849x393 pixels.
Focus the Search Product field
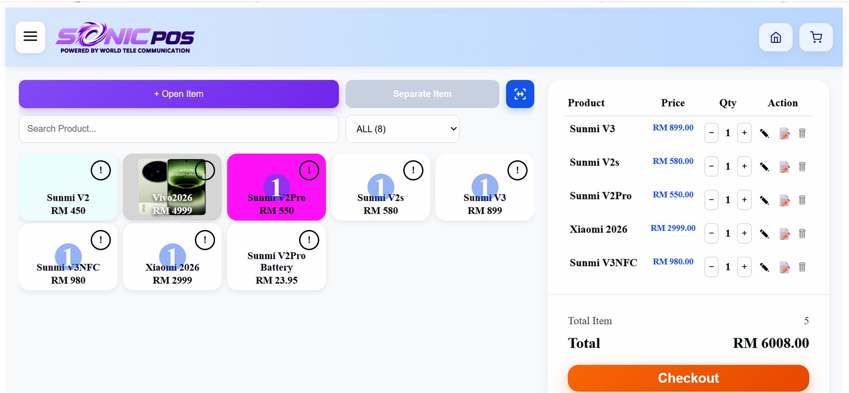179,129
